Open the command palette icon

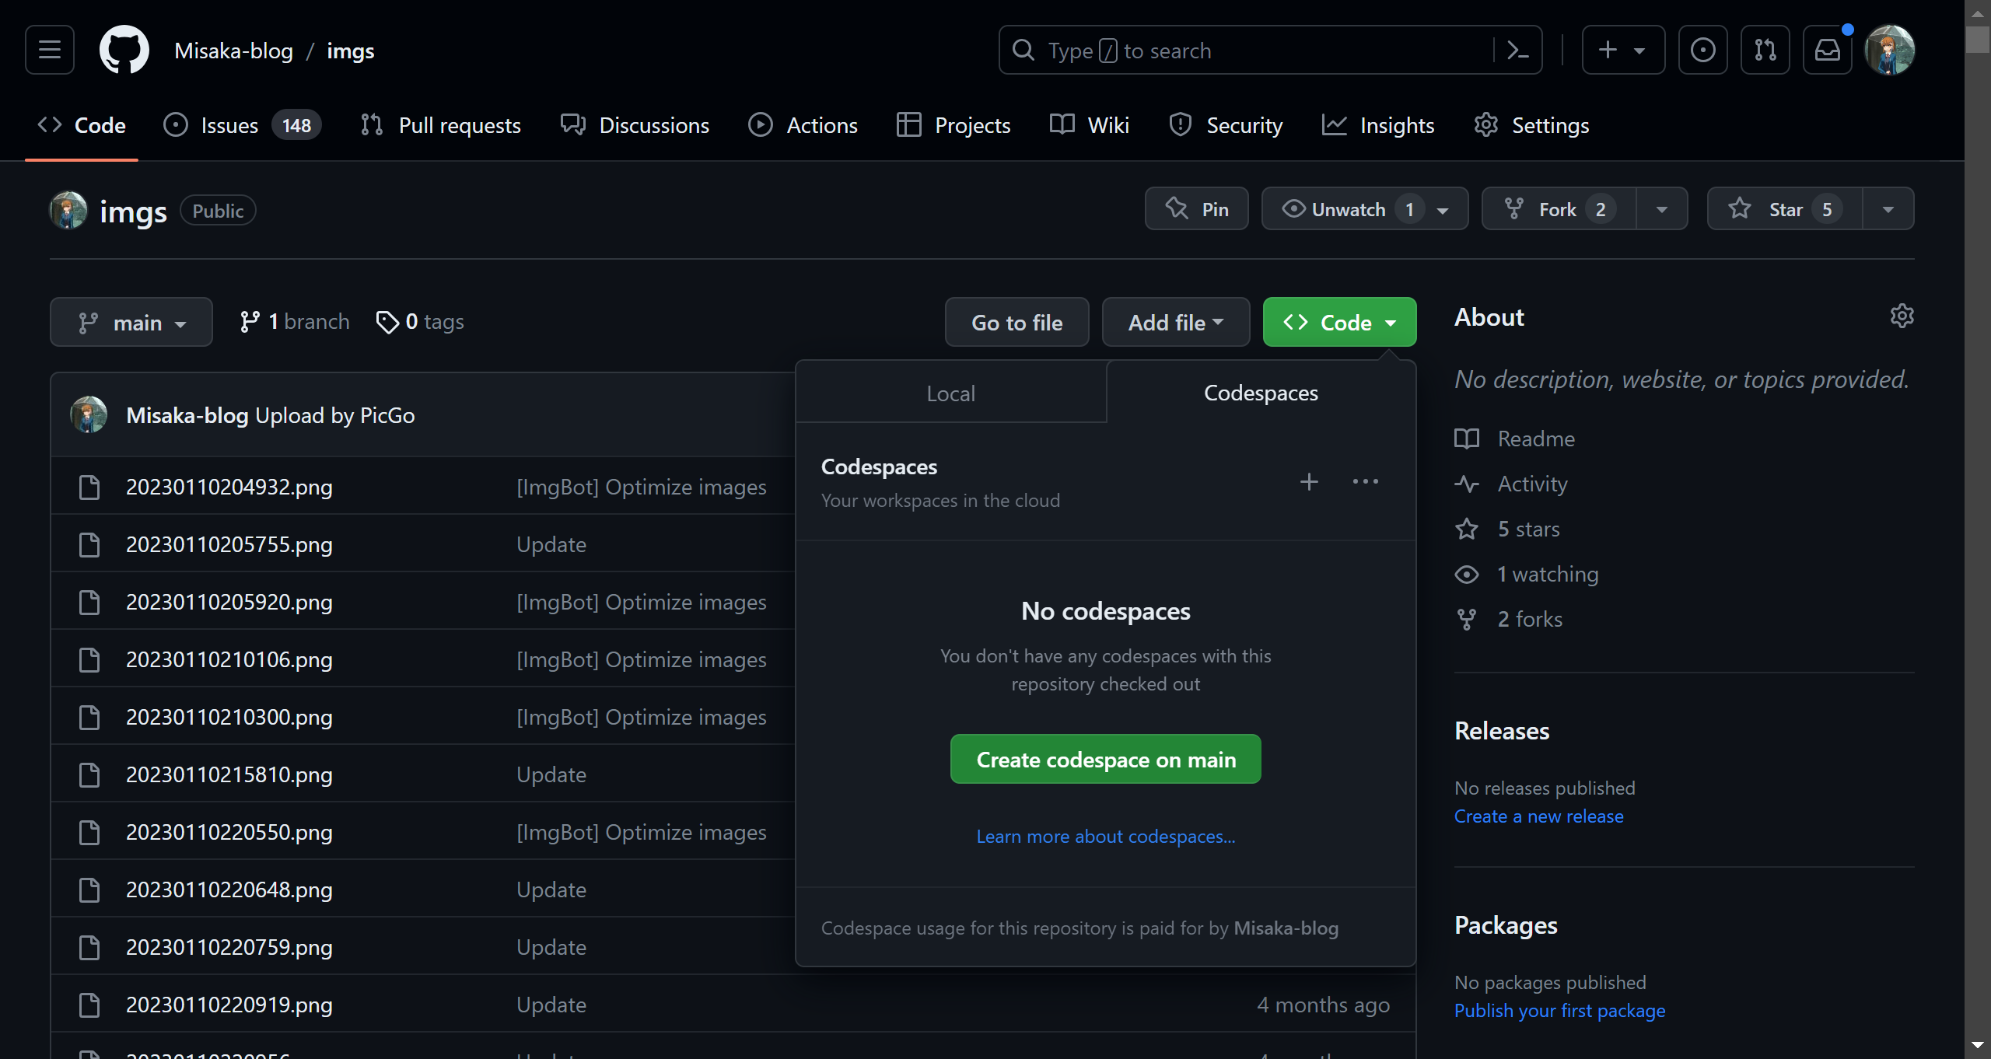[x=1517, y=51]
